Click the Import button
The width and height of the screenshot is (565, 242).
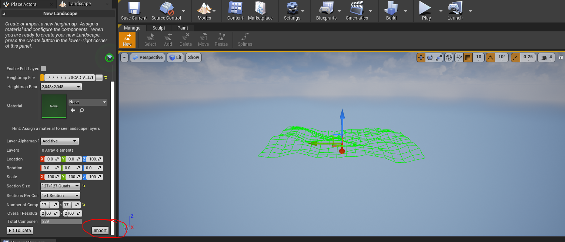[100, 231]
